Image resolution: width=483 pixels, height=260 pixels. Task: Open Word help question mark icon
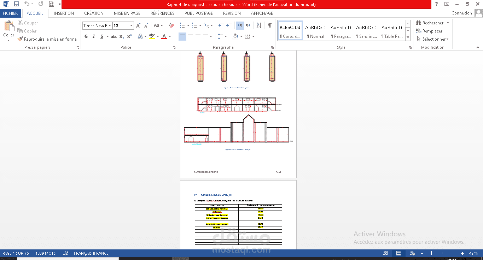pyautogui.click(x=436, y=4)
